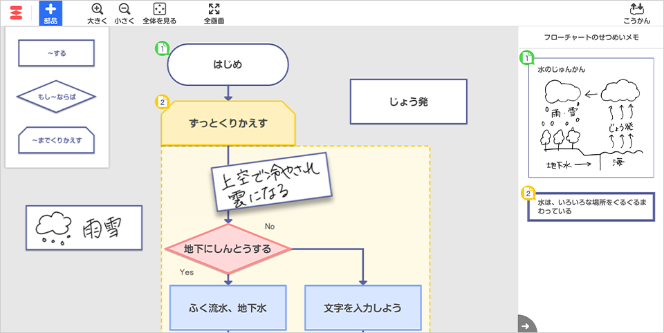The height and width of the screenshot is (333, 664).
Task: Select the ～までくりかえす loop part
Action: point(57,140)
